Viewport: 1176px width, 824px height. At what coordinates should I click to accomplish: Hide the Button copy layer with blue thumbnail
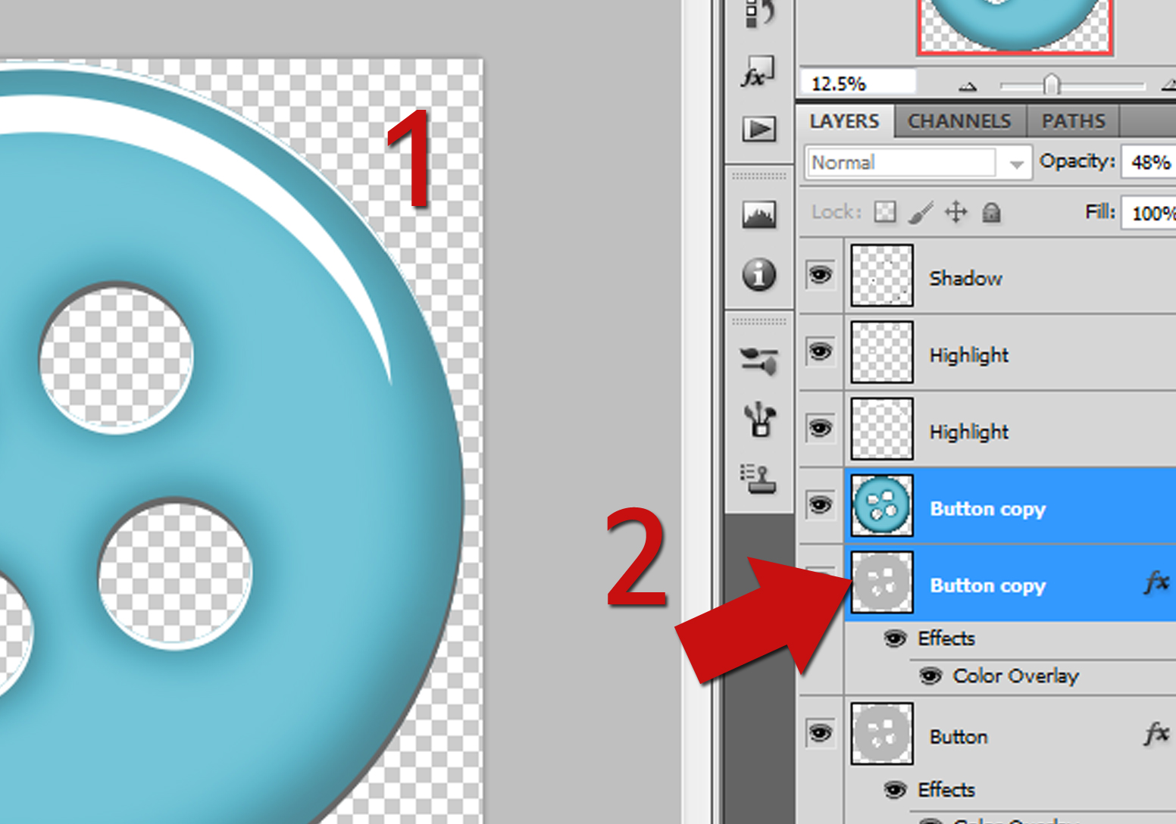pyautogui.click(x=820, y=504)
